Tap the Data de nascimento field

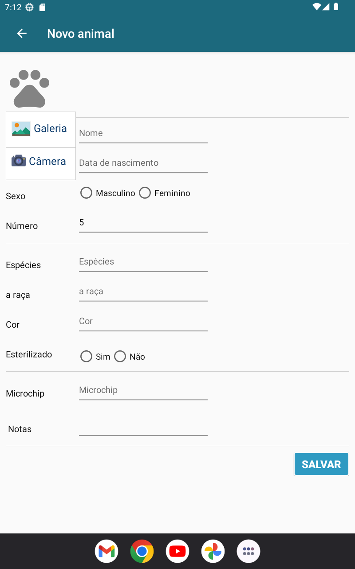coord(143,163)
